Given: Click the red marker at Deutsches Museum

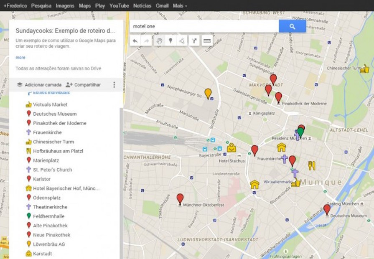Looking at the screenshot, I should click(x=327, y=210).
